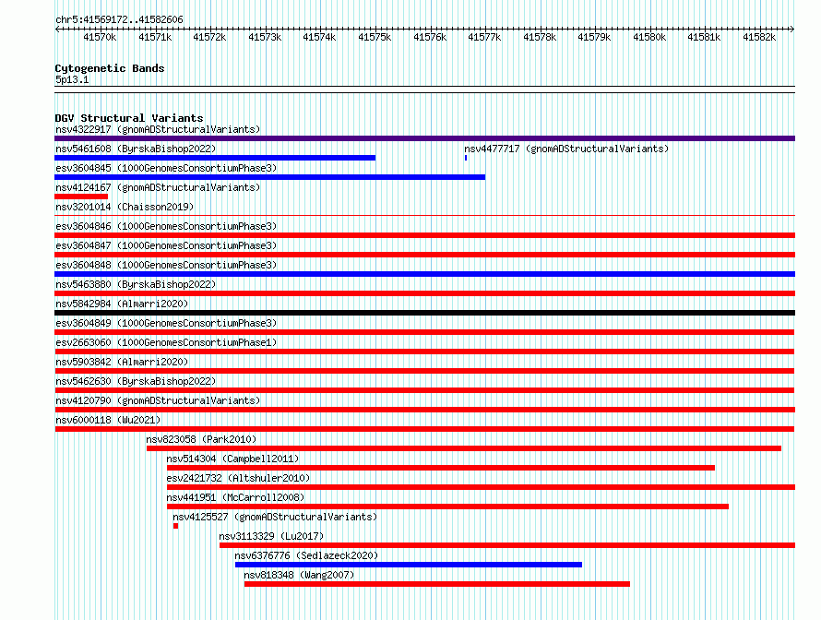Click the red esv3604846 variant bar
Image resolution: width=821 pixels, height=620 pixels.
point(424,235)
